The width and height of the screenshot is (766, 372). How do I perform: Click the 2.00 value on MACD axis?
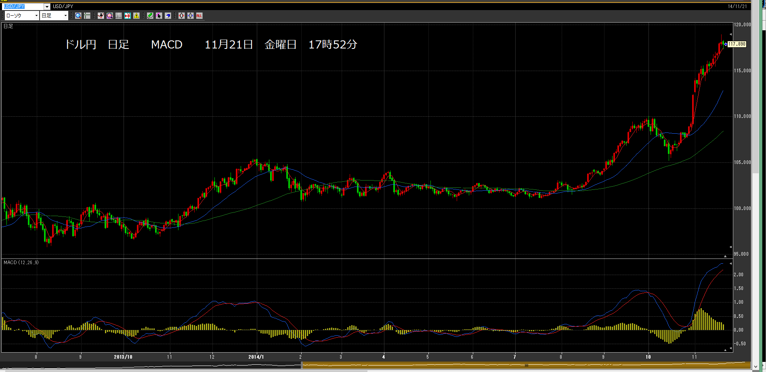coord(739,275)
